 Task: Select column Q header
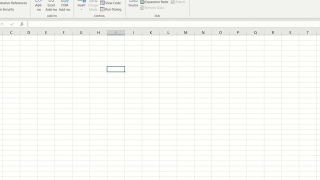(x=255, y=32)
